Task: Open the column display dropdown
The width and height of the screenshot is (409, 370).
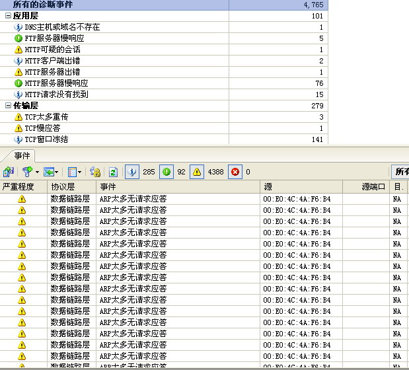Action: 79,172
